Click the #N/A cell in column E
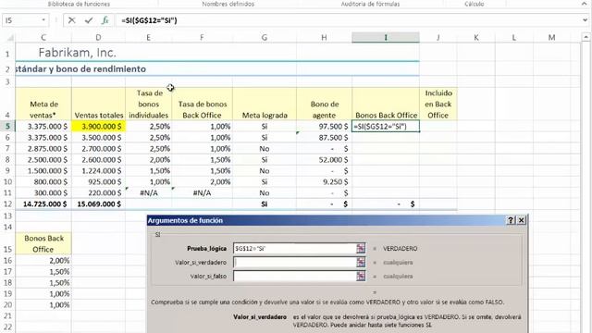Screen dimensions: 592x333 [148, 193]
